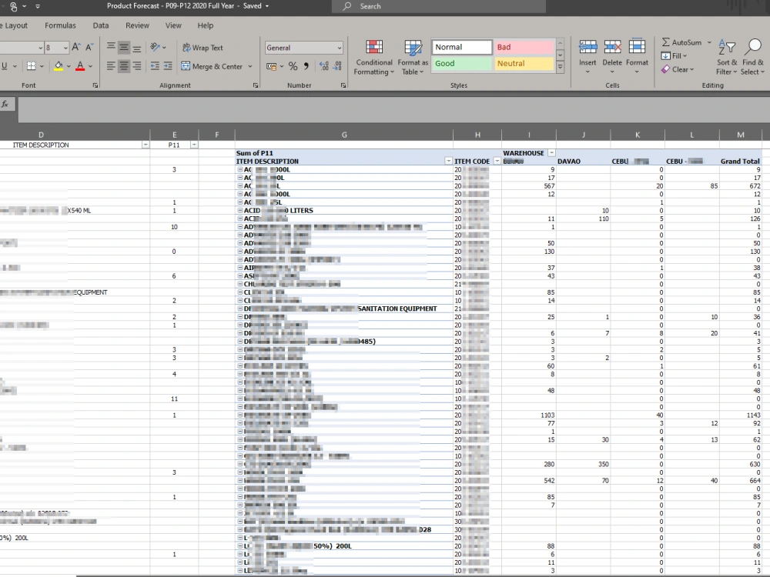This screenshot has height=577, width=770.
Task: Center text horizontally in Alignment group
Action: (x=124, y=65)
